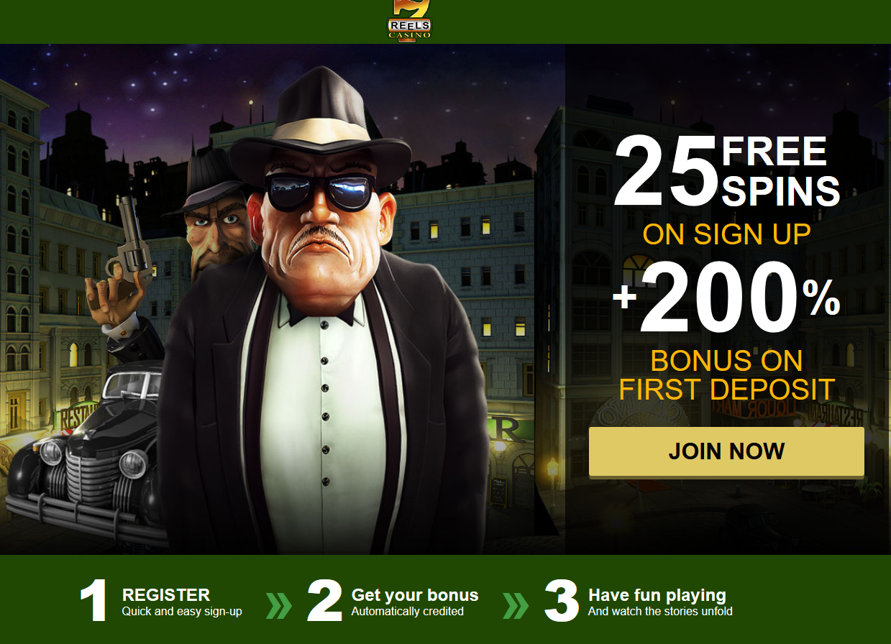Select the Have fun playing heading
This screenshot has height=644, width=891.
(657, 595)
